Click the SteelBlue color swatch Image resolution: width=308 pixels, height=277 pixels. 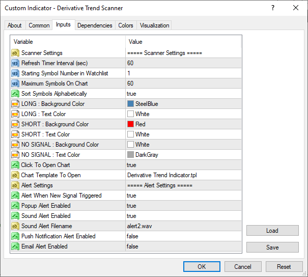[x=130, y=104]
